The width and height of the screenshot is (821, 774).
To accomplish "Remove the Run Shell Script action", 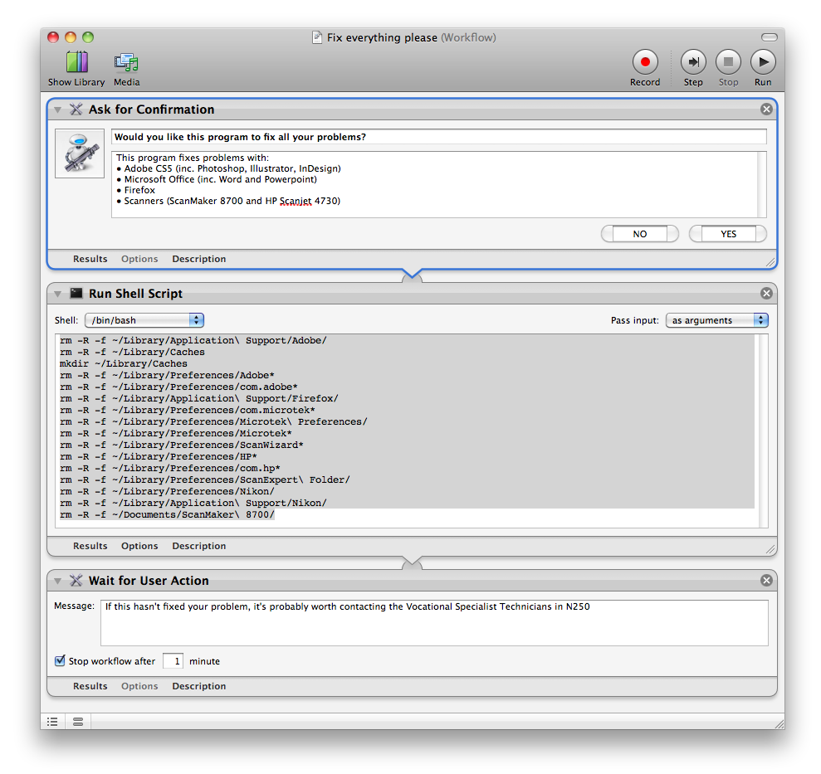I will point(766,293).
